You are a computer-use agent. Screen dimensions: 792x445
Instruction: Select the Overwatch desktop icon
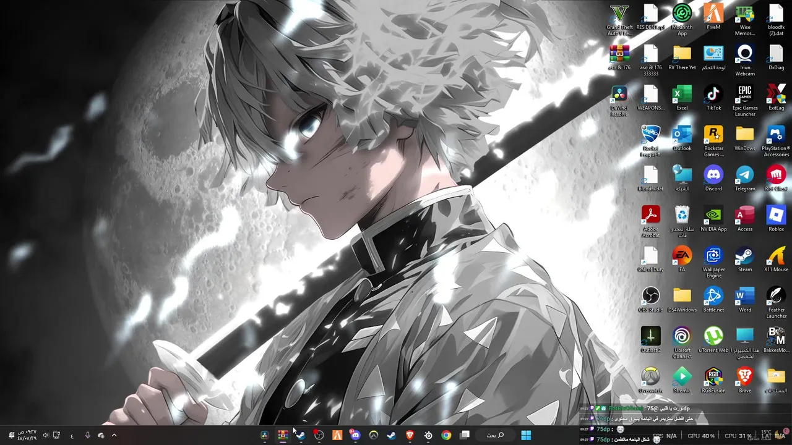coord(650,381)
